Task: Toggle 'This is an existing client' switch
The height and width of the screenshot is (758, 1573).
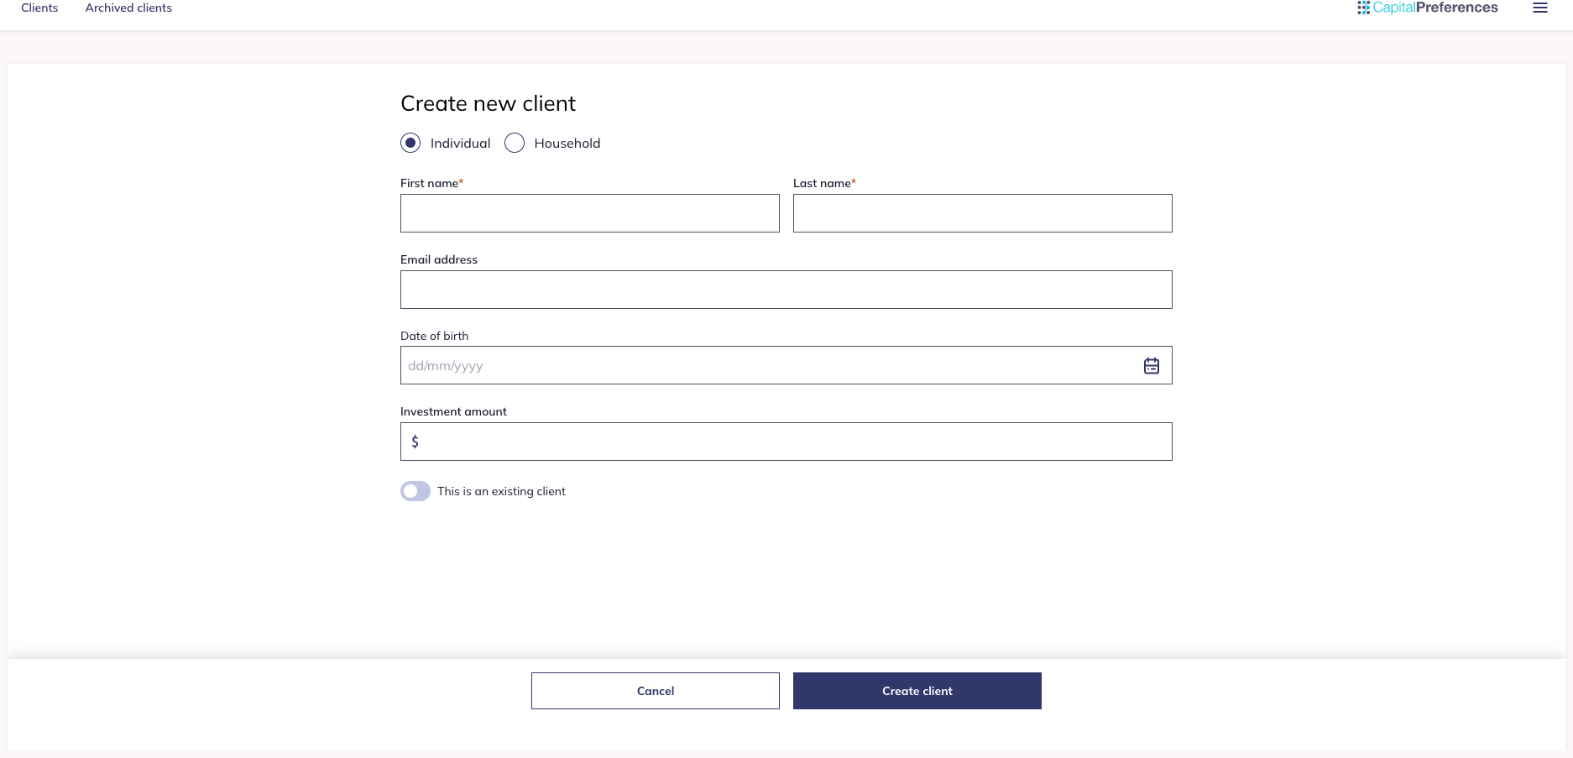Action: tap(415, 491)
